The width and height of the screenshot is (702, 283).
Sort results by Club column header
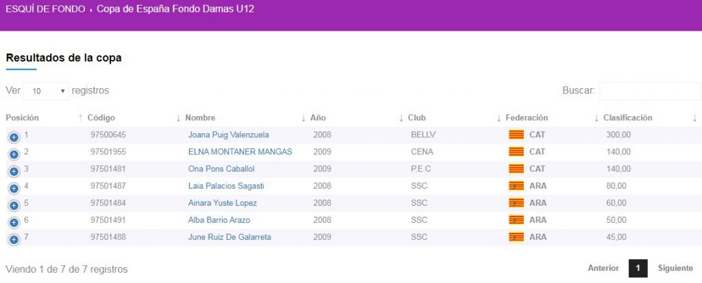(417, 118)
